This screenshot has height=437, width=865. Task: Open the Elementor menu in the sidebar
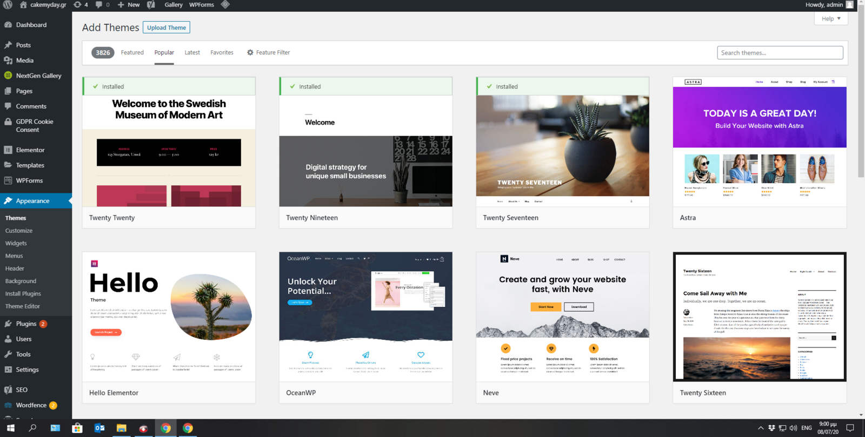click(x=36, y=150)
